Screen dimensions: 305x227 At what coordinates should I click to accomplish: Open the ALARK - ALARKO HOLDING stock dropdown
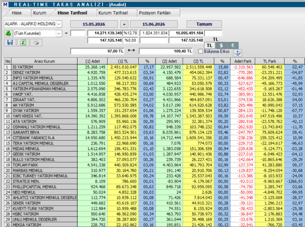(x=59, y=24)
